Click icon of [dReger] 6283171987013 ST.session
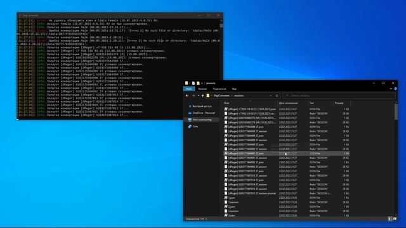This screenshot has height=228, width=406. click(x=226, y=175)
